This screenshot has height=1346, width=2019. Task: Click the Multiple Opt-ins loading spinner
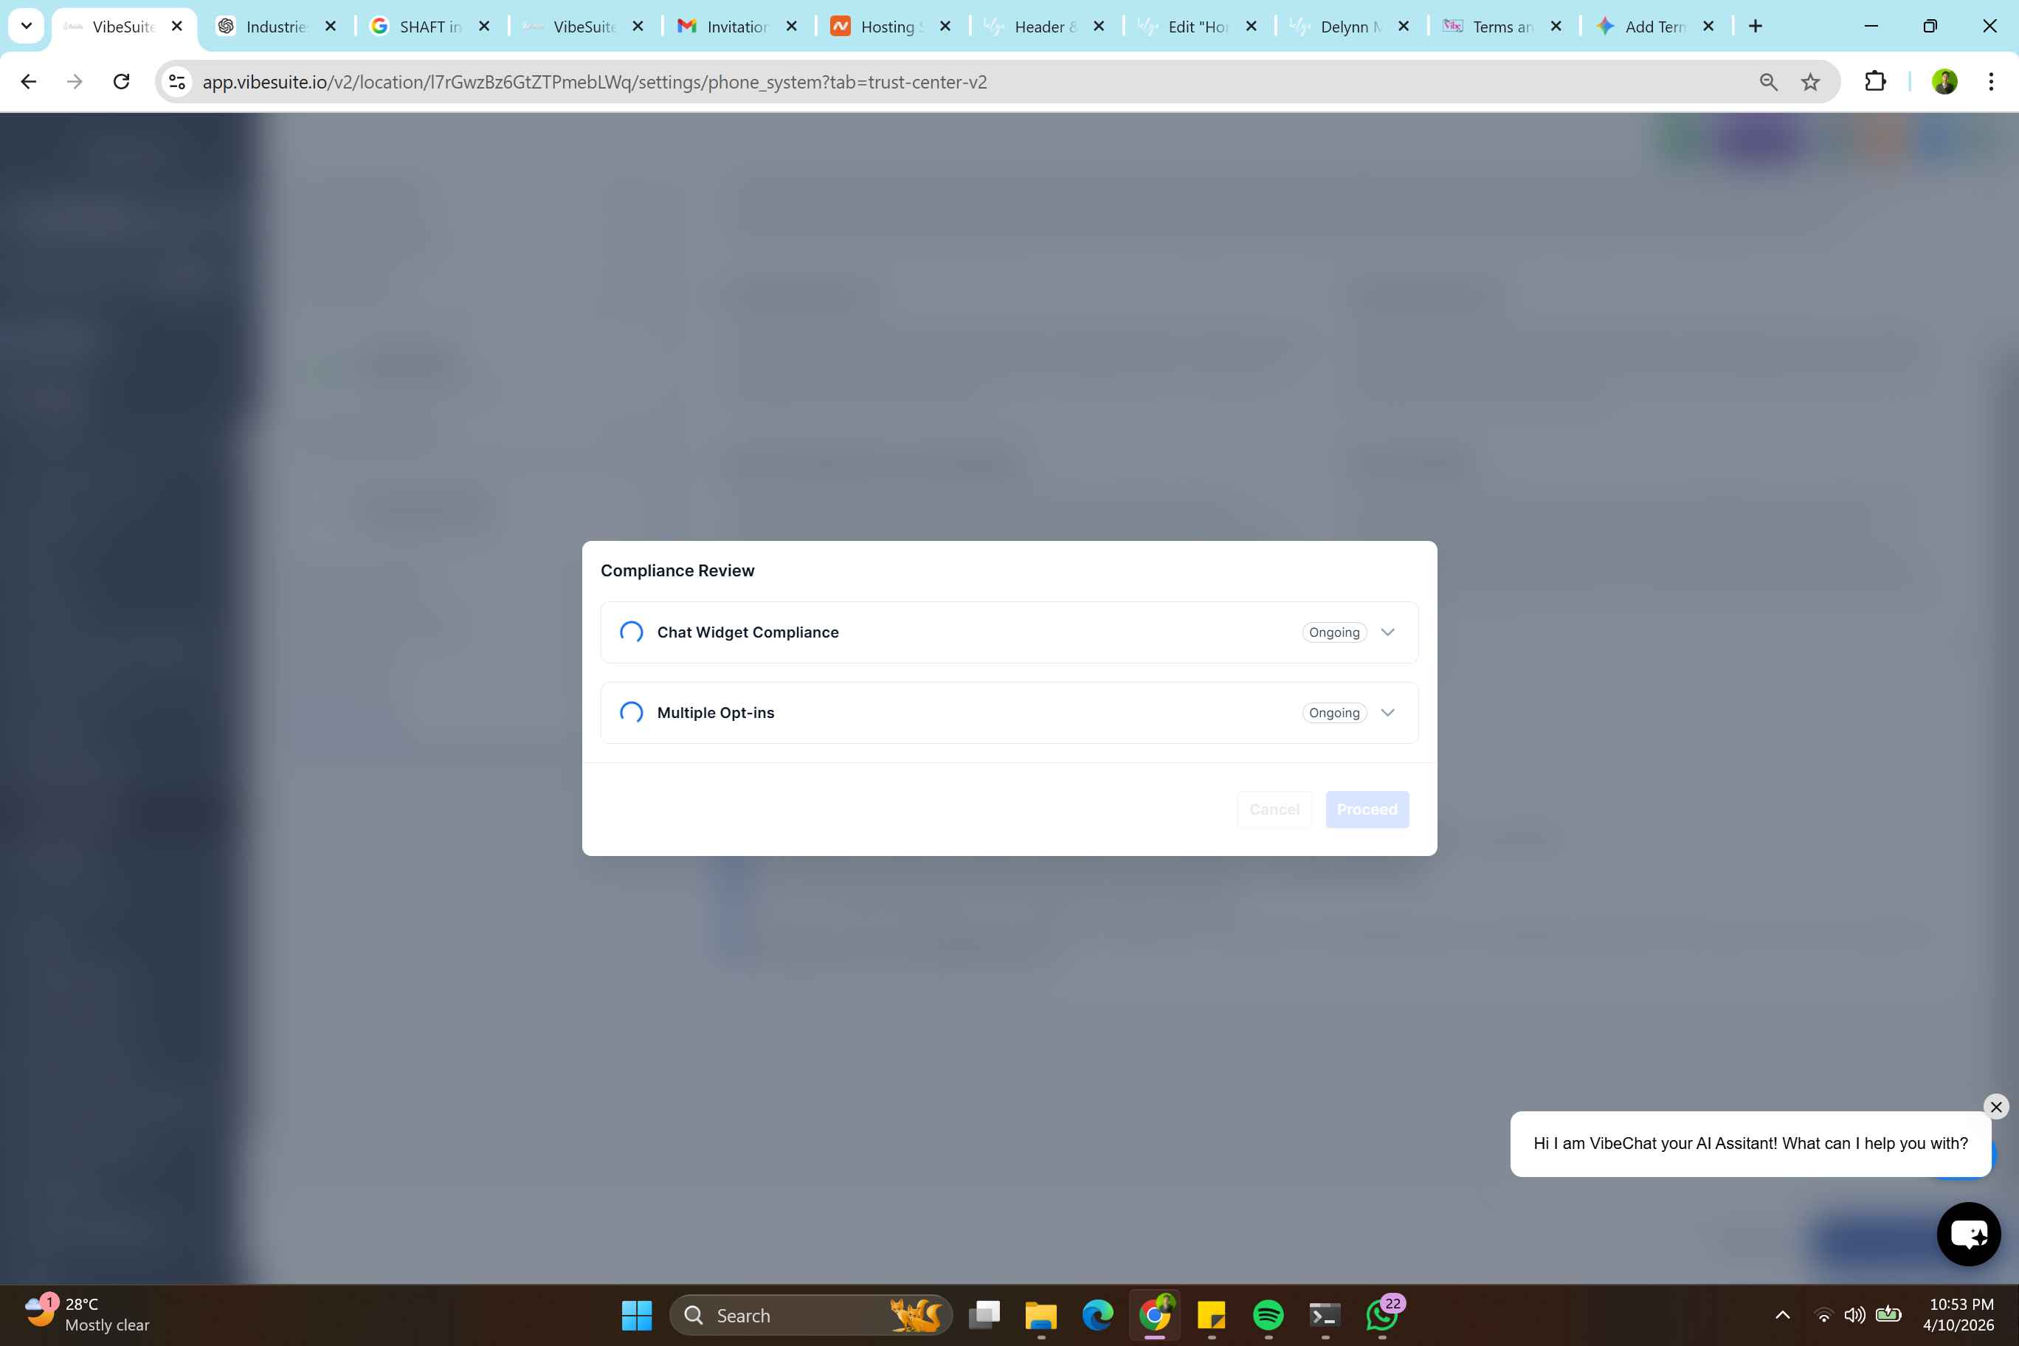tap(631, 713)
